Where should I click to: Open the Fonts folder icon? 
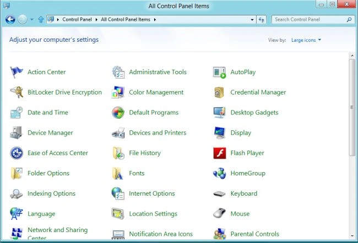click(x=118, y=173)
